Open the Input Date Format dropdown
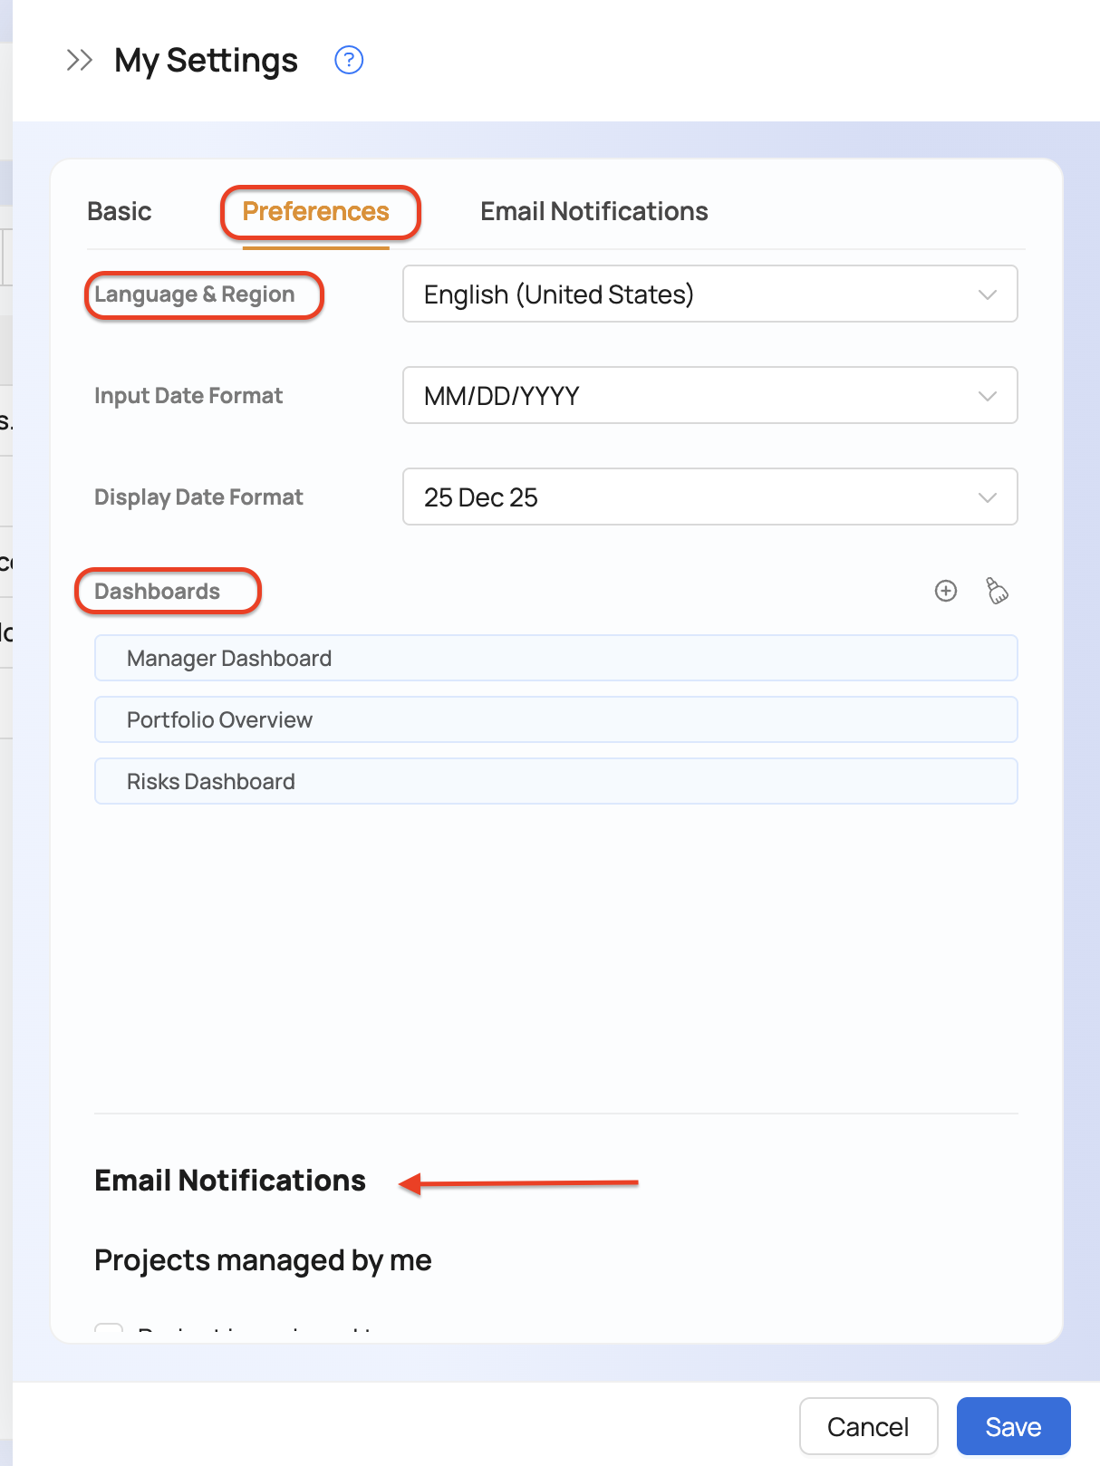This screenshot has height=1466, width=1100. (x=709, y=396)
